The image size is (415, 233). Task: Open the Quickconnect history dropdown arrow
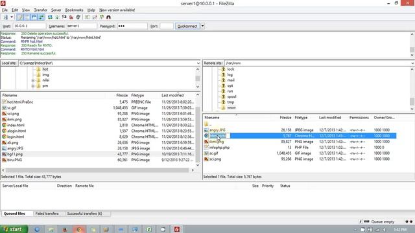202,26
